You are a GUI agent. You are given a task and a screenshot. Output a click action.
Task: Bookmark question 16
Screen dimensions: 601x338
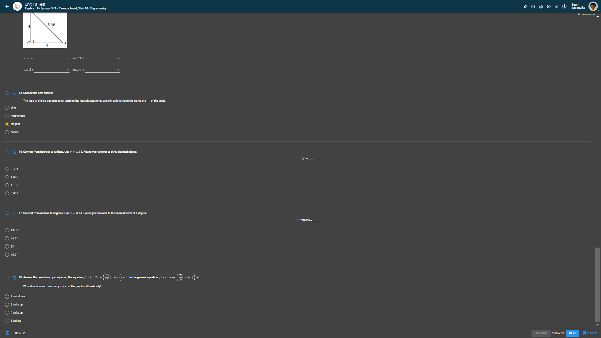point(7,152)
